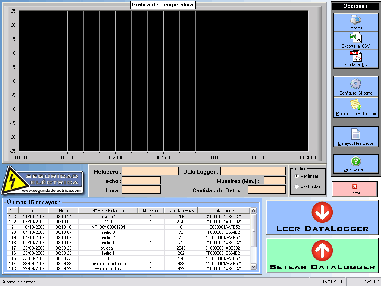Click the Acerca de help icon
This screenshot has height=286, width=382.
pyautogui.click(x=356, y=161)
